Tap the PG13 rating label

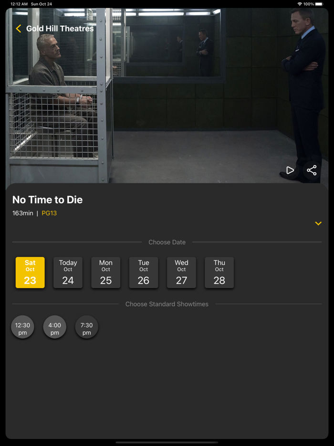point(49,213)
